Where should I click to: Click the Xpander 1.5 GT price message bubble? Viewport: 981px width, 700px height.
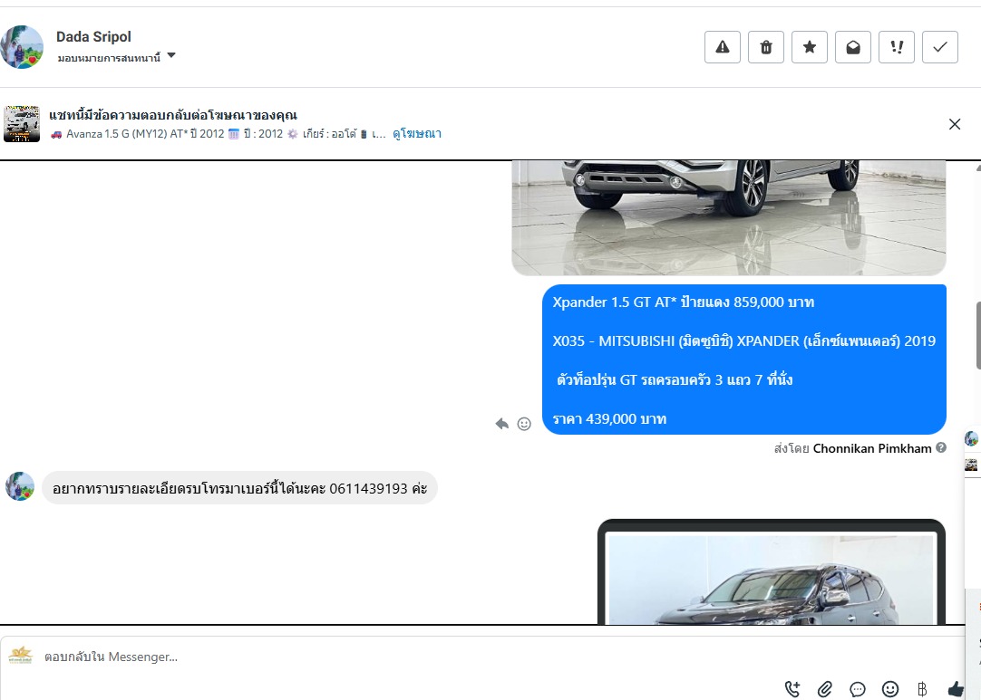pos(743,360)
